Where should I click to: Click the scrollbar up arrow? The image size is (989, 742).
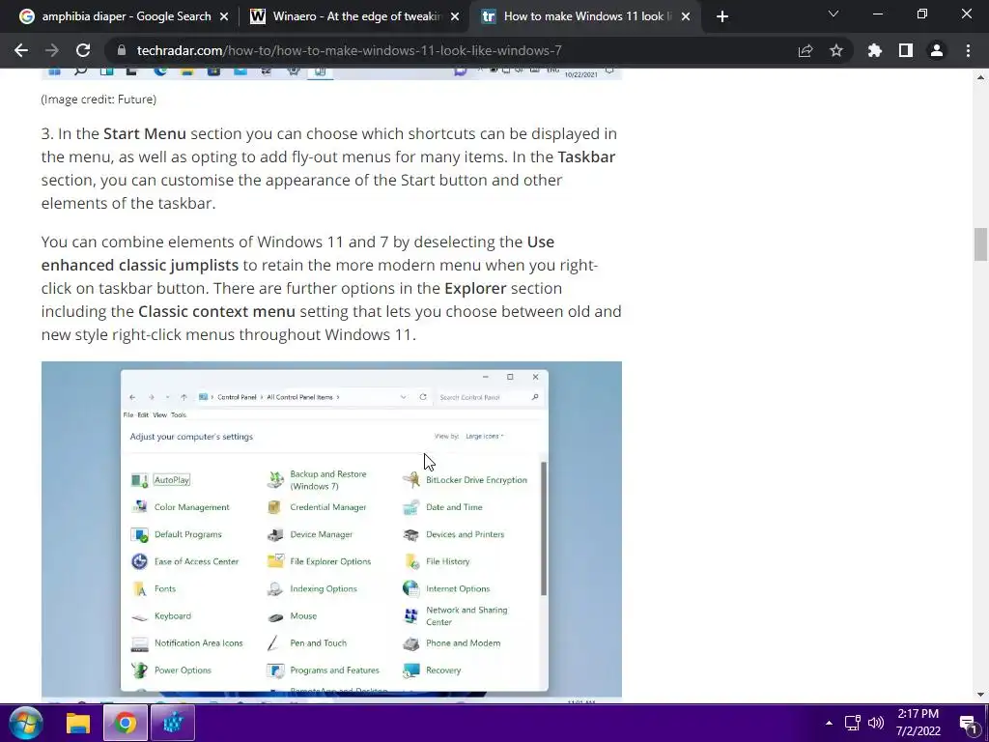[x=980, y=77]
